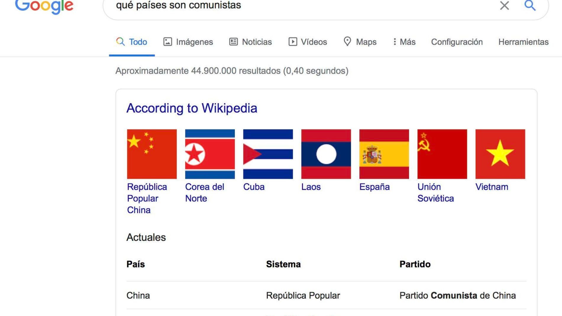Open Herramientas search tools
562x316 pixels.
coord(523,42)
